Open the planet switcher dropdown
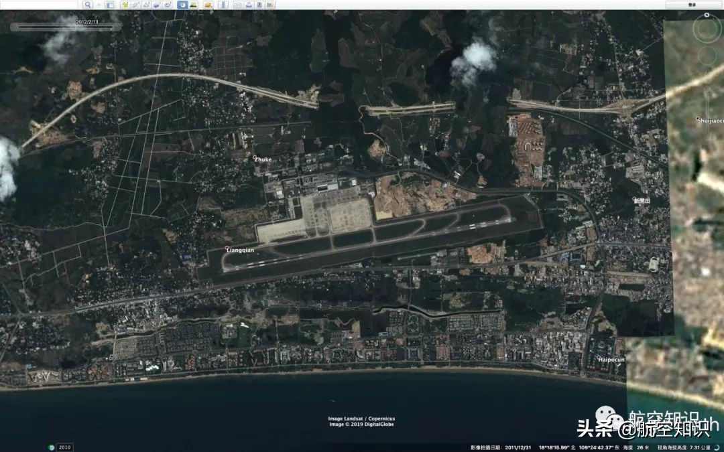Image resolution: width=724 pixels, height=452 pixels. [208, 5]
